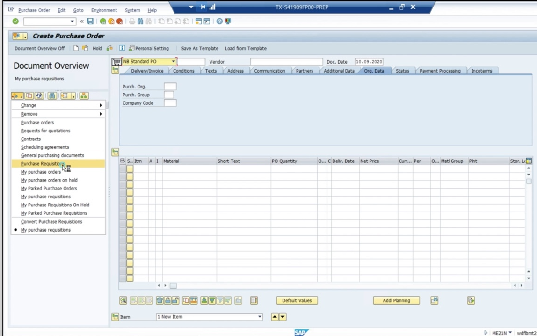Open the layout dropdown arrow in Document Overview toolbar
537x336 pixels.
[x=73, y=96]
